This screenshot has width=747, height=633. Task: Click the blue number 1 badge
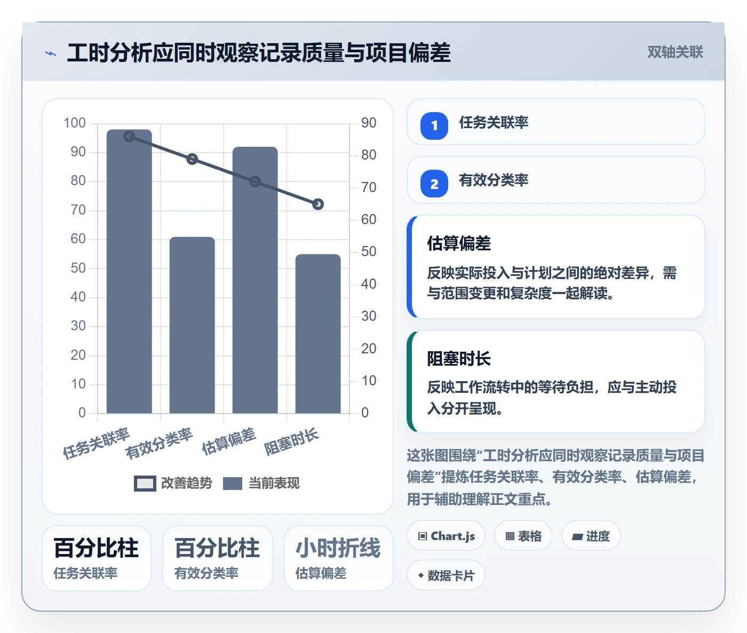pos(434,125)
